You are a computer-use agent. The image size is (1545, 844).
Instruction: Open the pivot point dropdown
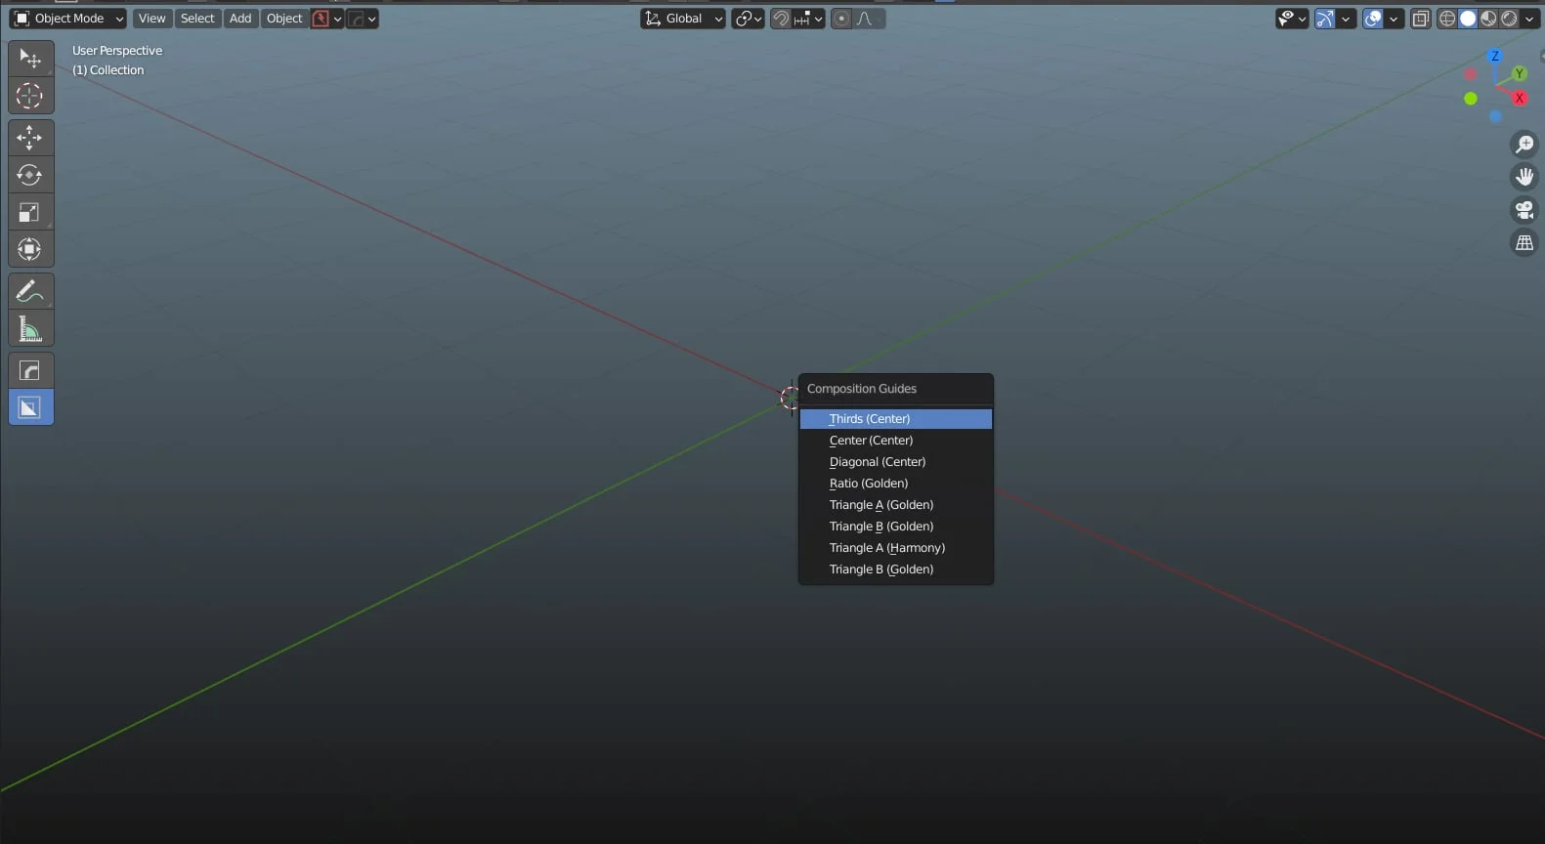(x=749, y=19)
